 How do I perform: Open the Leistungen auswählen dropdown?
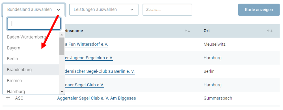(104, 10)
